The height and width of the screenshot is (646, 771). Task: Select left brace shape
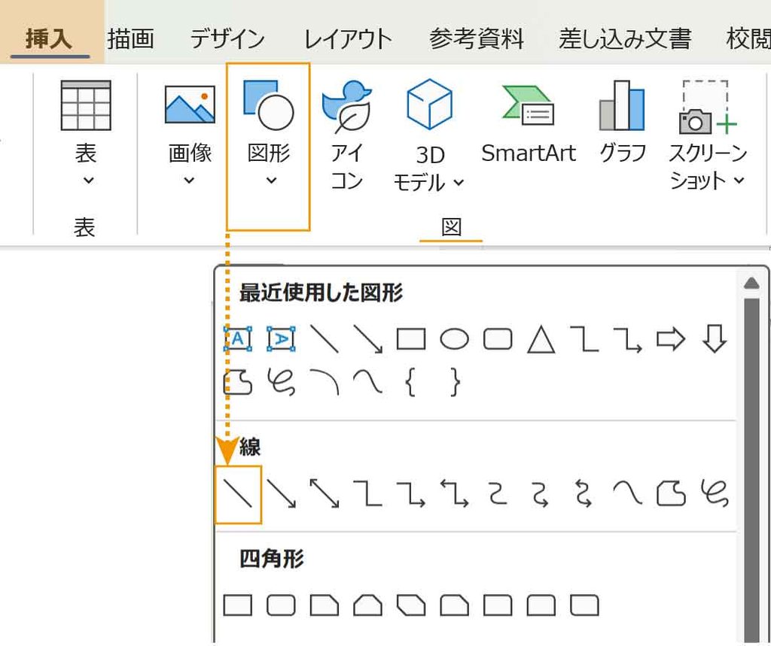click(x=411, y=382)
